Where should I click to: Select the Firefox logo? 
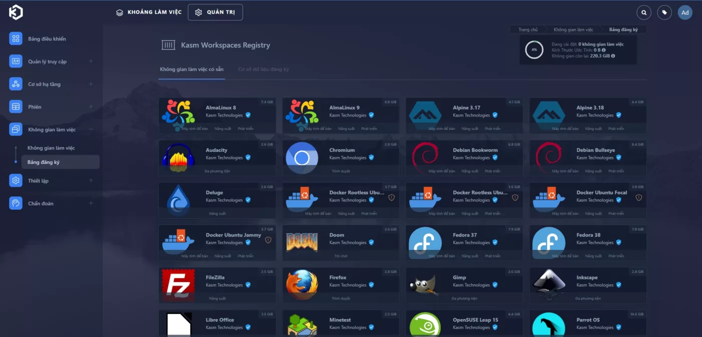click(302, 284)
